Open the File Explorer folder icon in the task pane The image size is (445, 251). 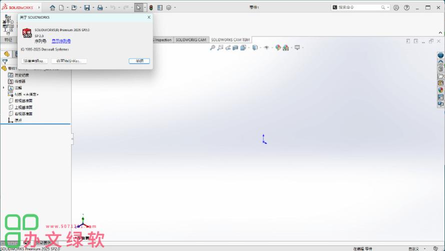pyautogui.click(x=440, y=76)
